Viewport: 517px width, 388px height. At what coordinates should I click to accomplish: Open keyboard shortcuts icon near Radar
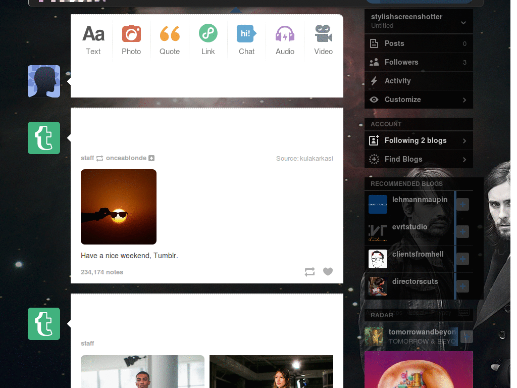click(x=463, y=312)
